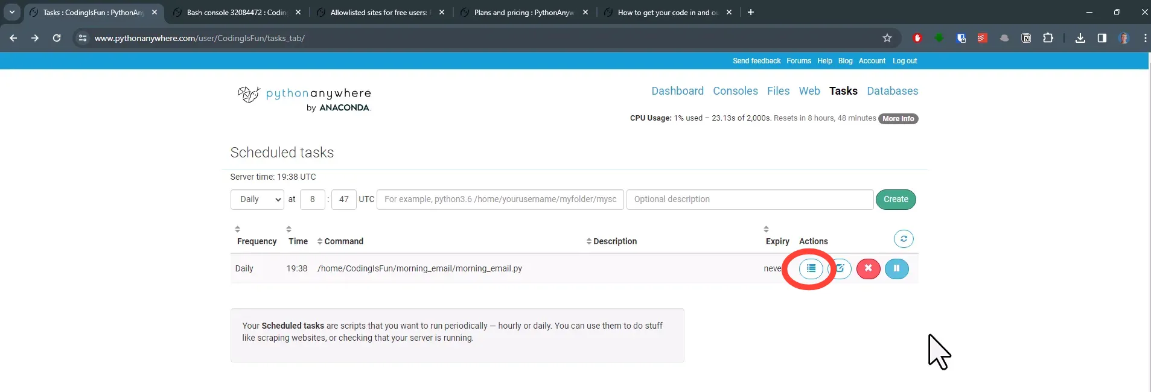View the log for the morning_email task

click(811, 268)
